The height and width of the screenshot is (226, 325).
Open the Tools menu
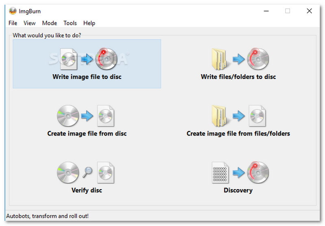pos(70,23)
